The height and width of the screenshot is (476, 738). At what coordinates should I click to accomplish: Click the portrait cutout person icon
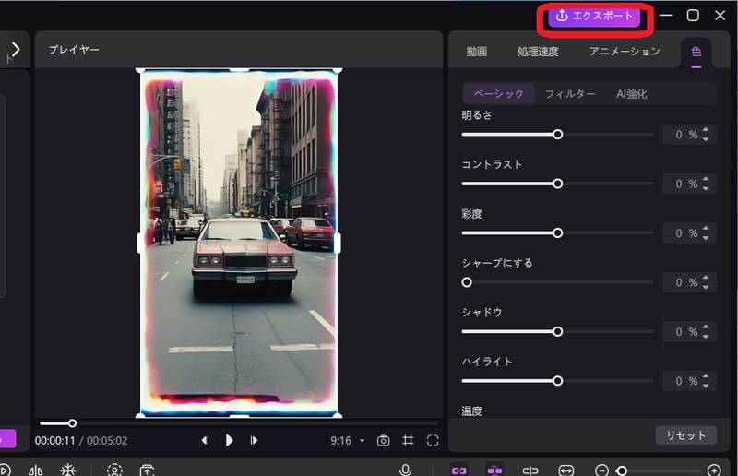pyautogui.click(x=114, y=470)
